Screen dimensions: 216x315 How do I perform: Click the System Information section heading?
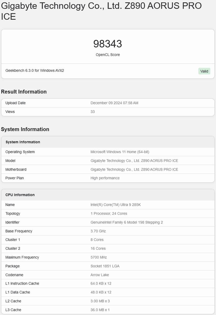[x=25, y=129]
